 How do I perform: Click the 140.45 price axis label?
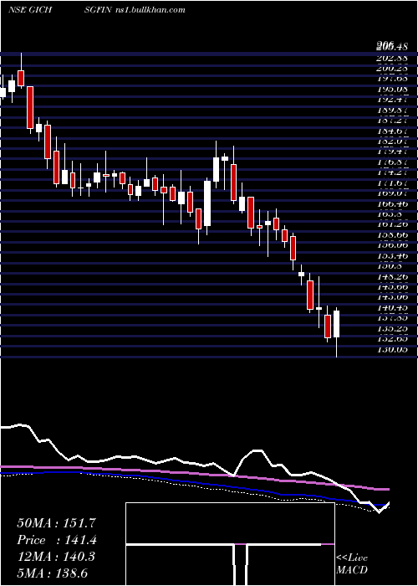pyautogui.click(x=391, y=308)
